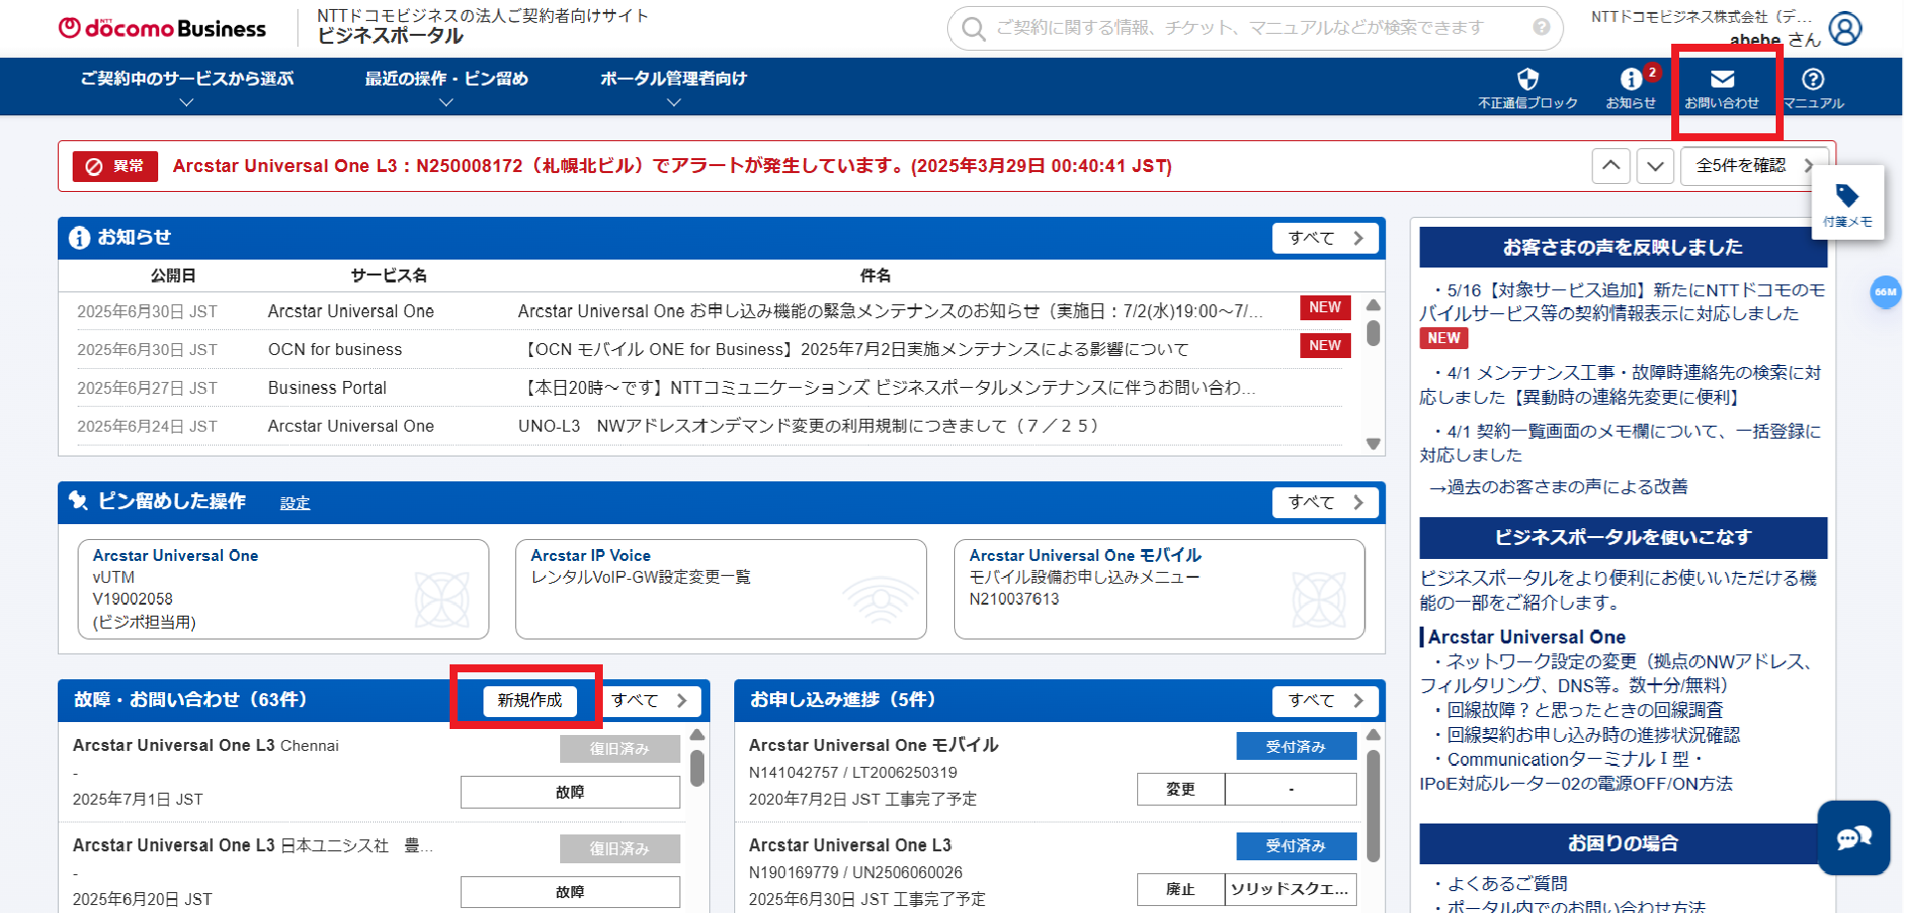This screenshot has width=1913, height=915.
Task: Click the search magnifier icon
Action: point(973,28)
